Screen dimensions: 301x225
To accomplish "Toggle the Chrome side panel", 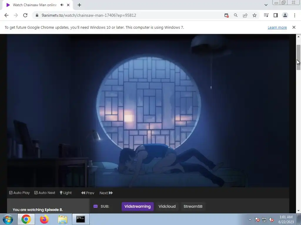I will coord(276,15).
